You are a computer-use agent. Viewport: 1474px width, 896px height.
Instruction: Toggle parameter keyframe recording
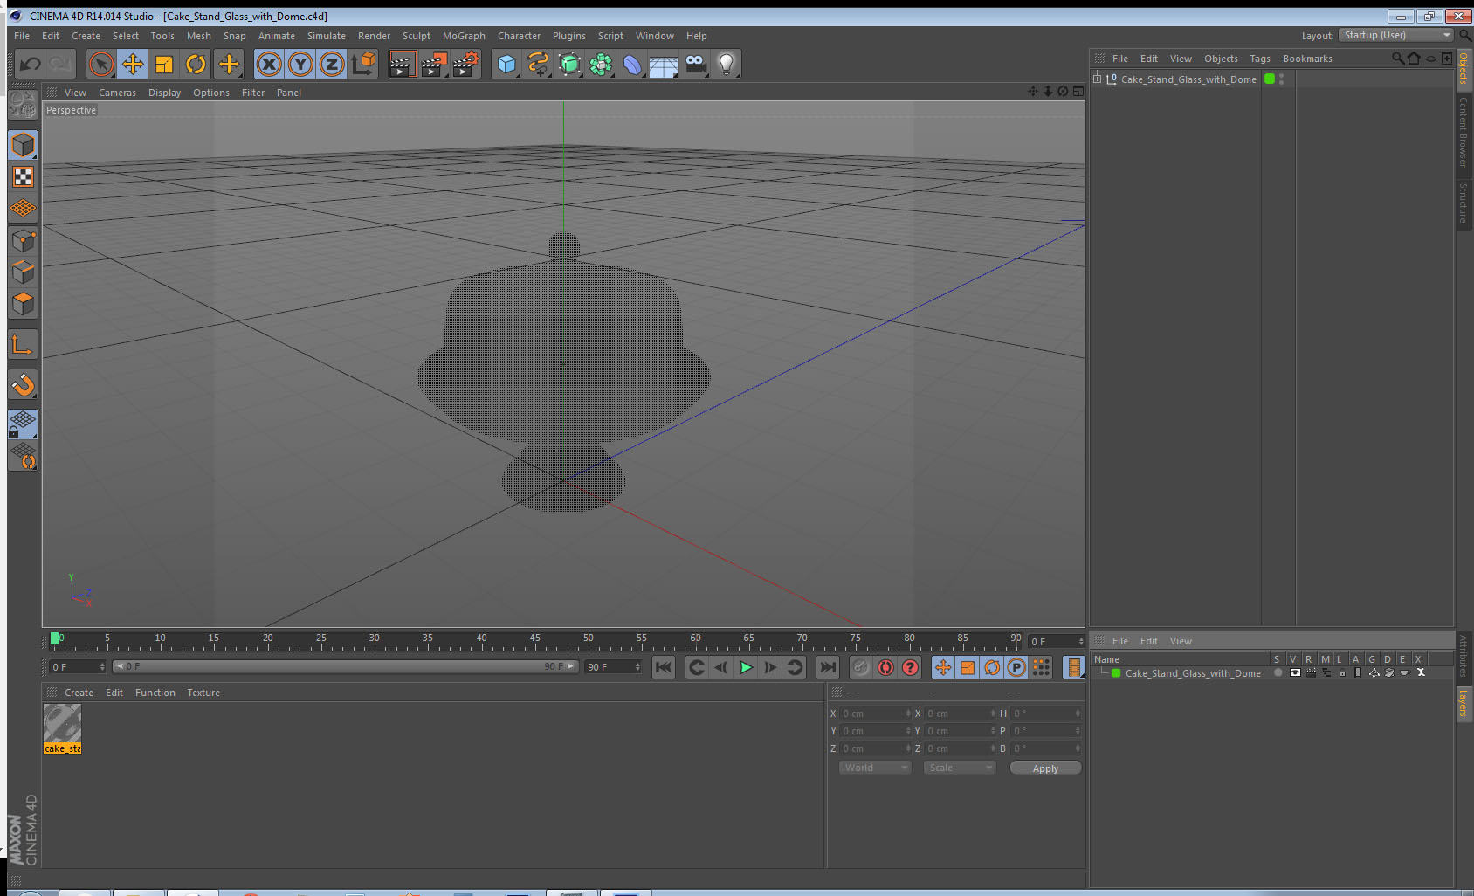pos(1016,667)
